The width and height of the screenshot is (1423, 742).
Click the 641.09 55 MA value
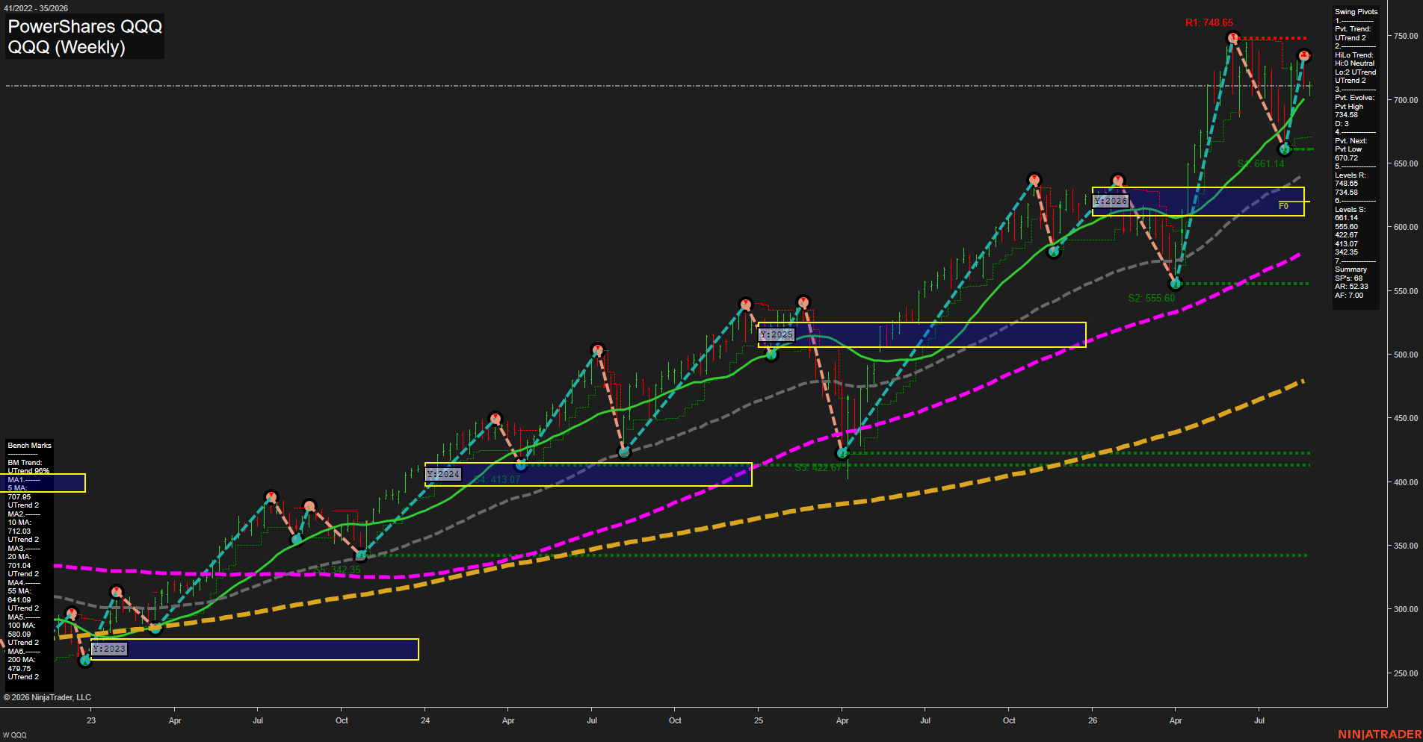19,600
